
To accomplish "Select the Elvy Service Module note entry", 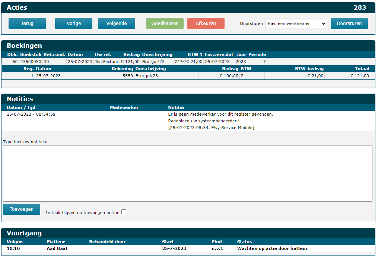I will coord(211,128).
